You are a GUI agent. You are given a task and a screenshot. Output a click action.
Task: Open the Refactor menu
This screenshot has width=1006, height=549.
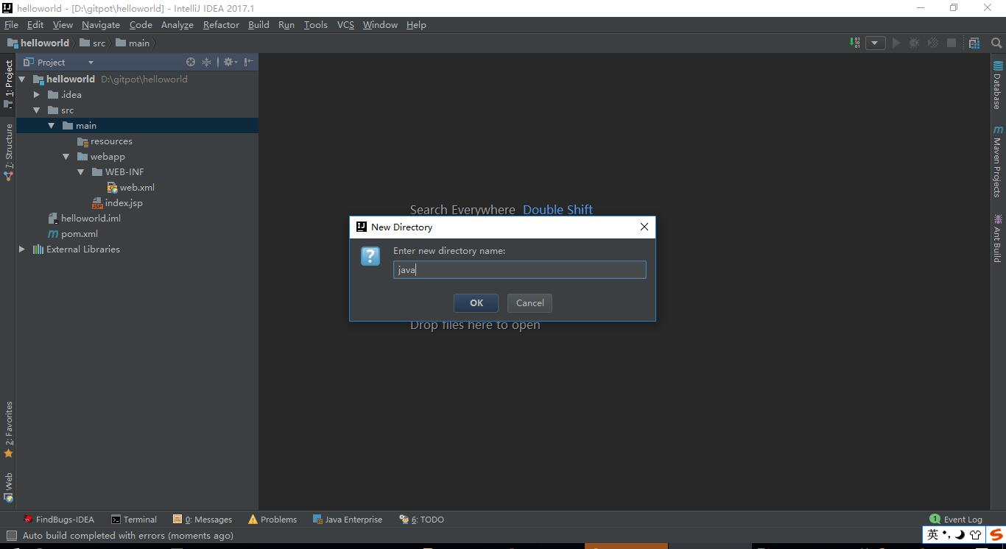(221, 24)
